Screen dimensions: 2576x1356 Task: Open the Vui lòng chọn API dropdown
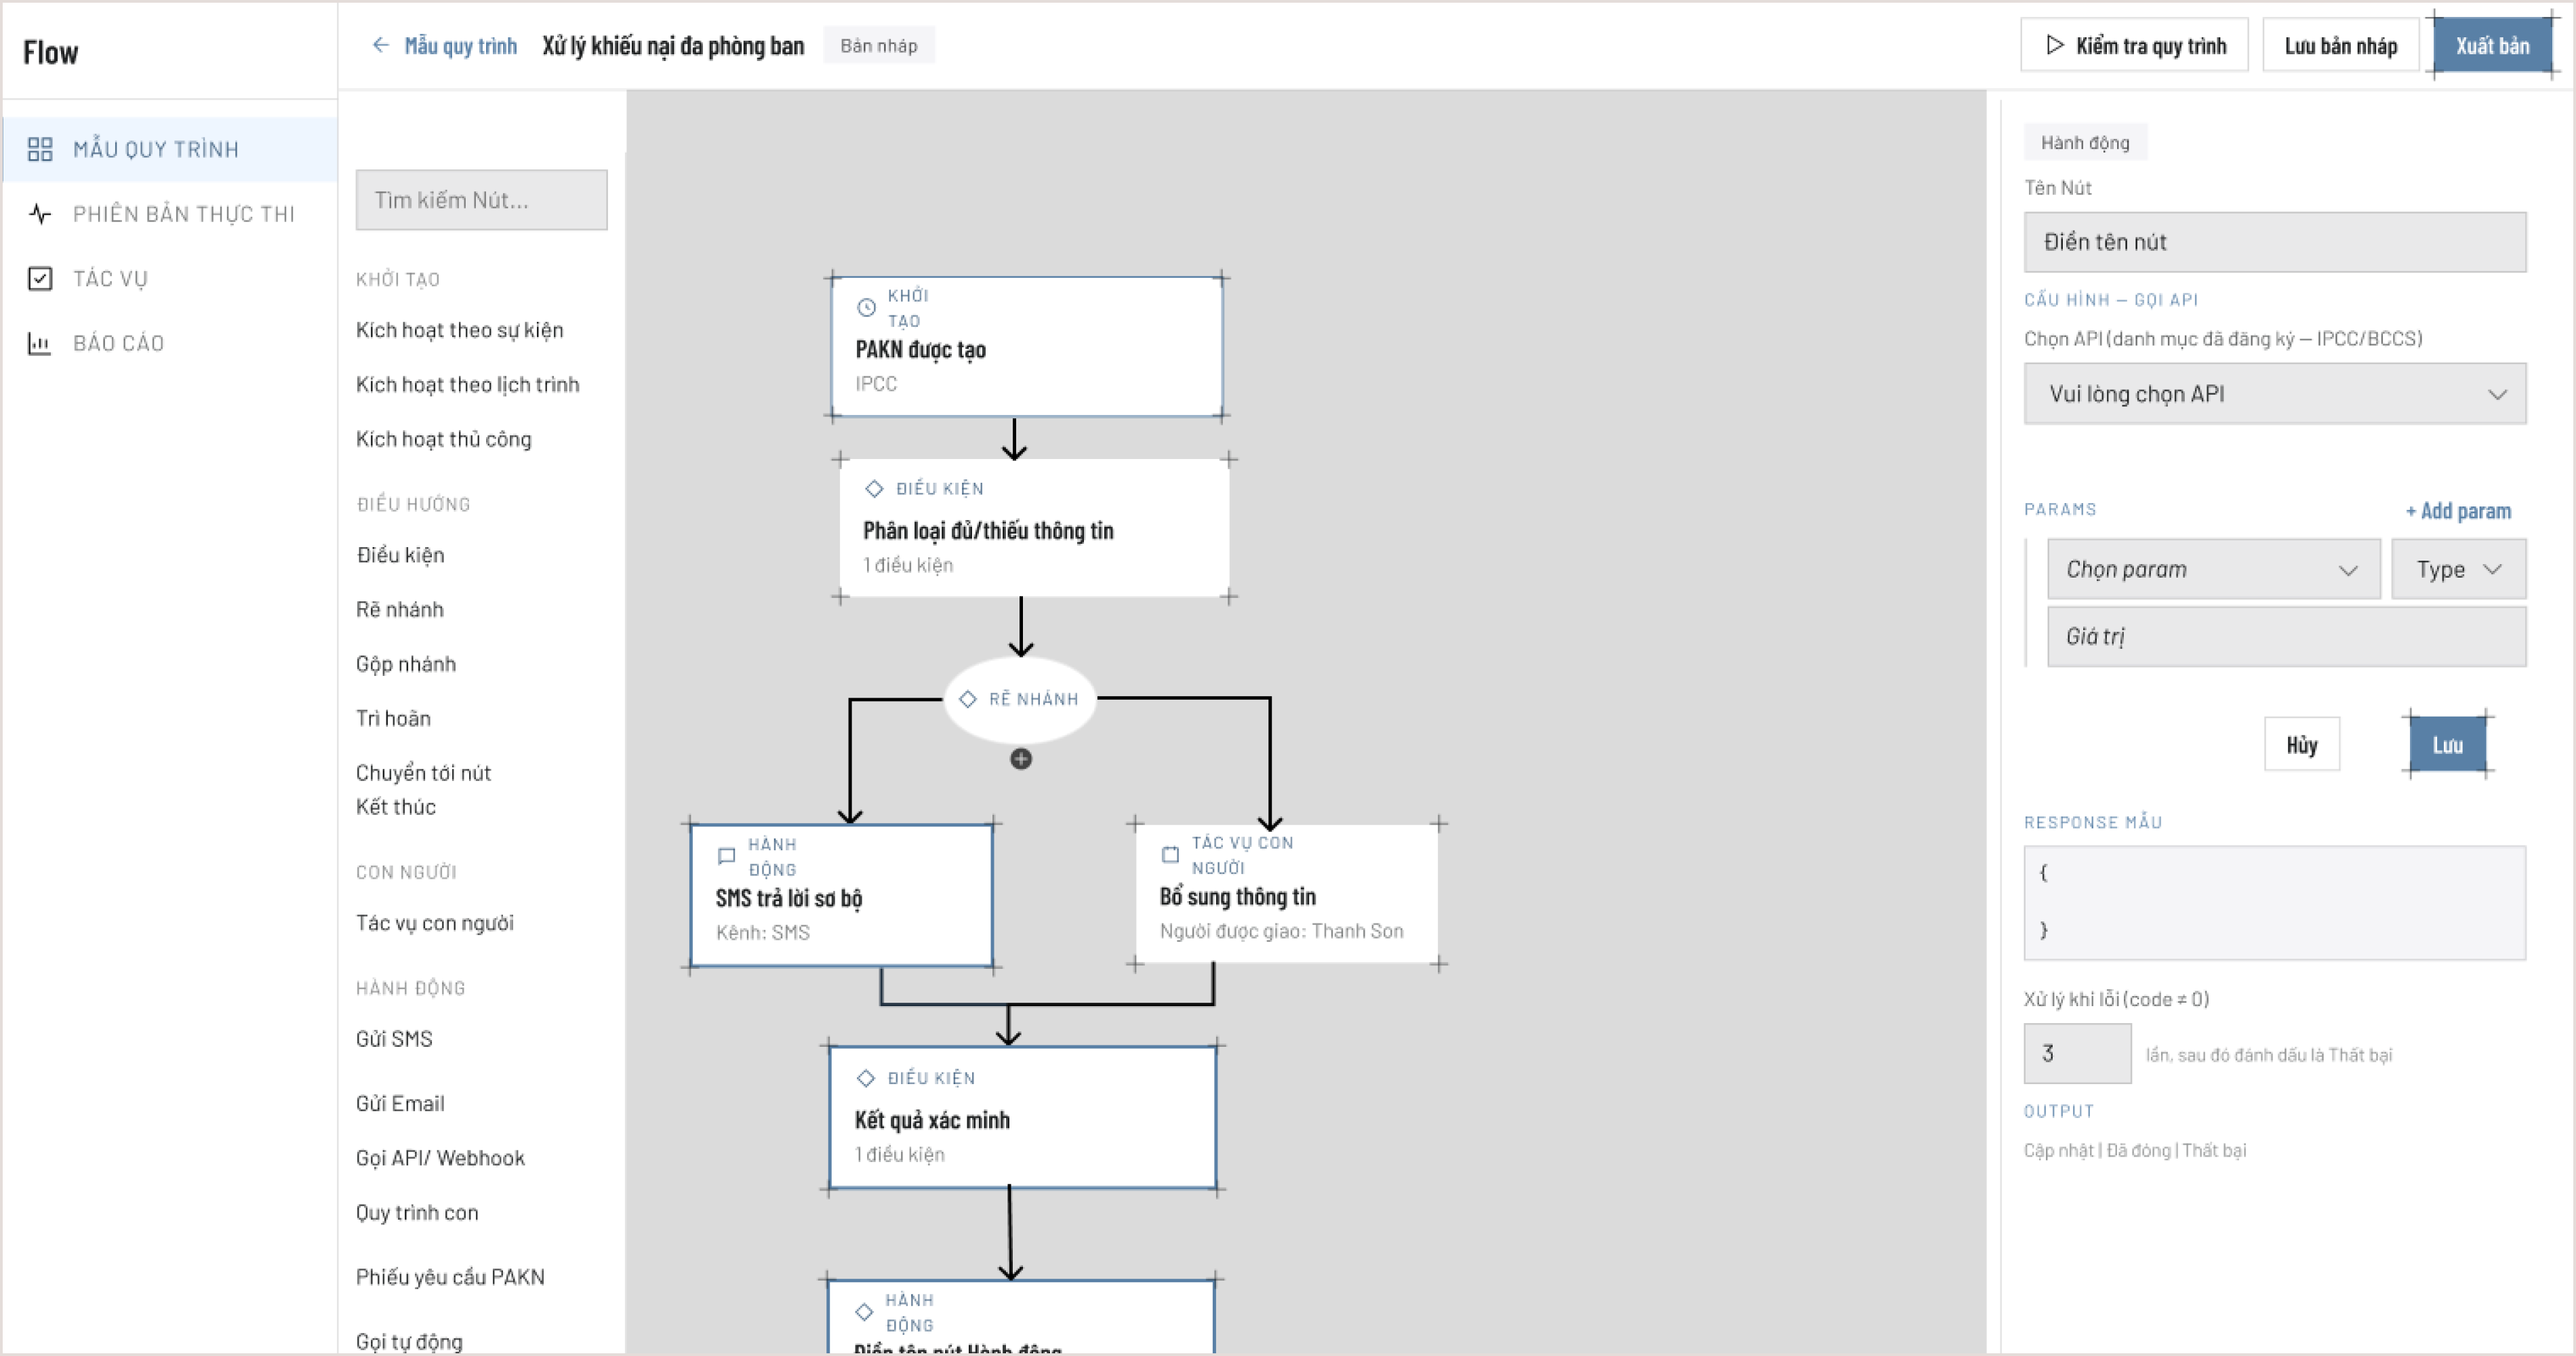2275,394
